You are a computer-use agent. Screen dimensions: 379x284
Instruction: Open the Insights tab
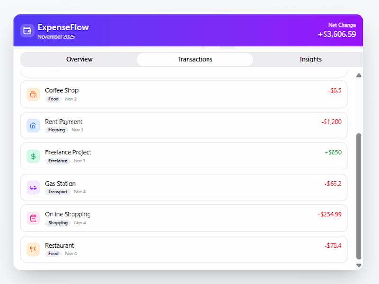(x=310, y=59)
